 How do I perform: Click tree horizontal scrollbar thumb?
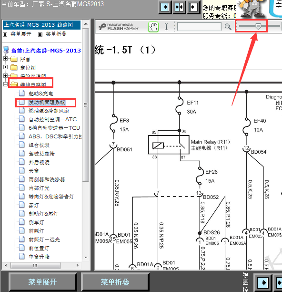pos(35,265)
